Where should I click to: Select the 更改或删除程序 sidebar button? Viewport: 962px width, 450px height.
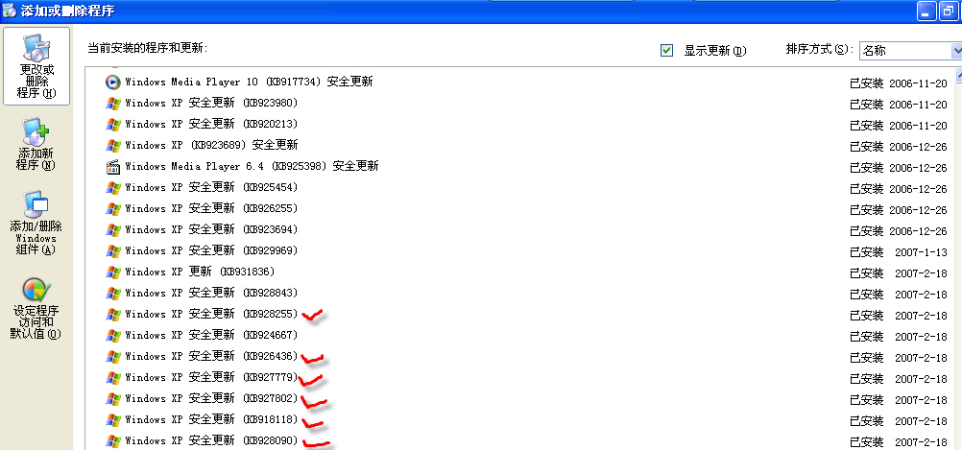click(36, 66)
